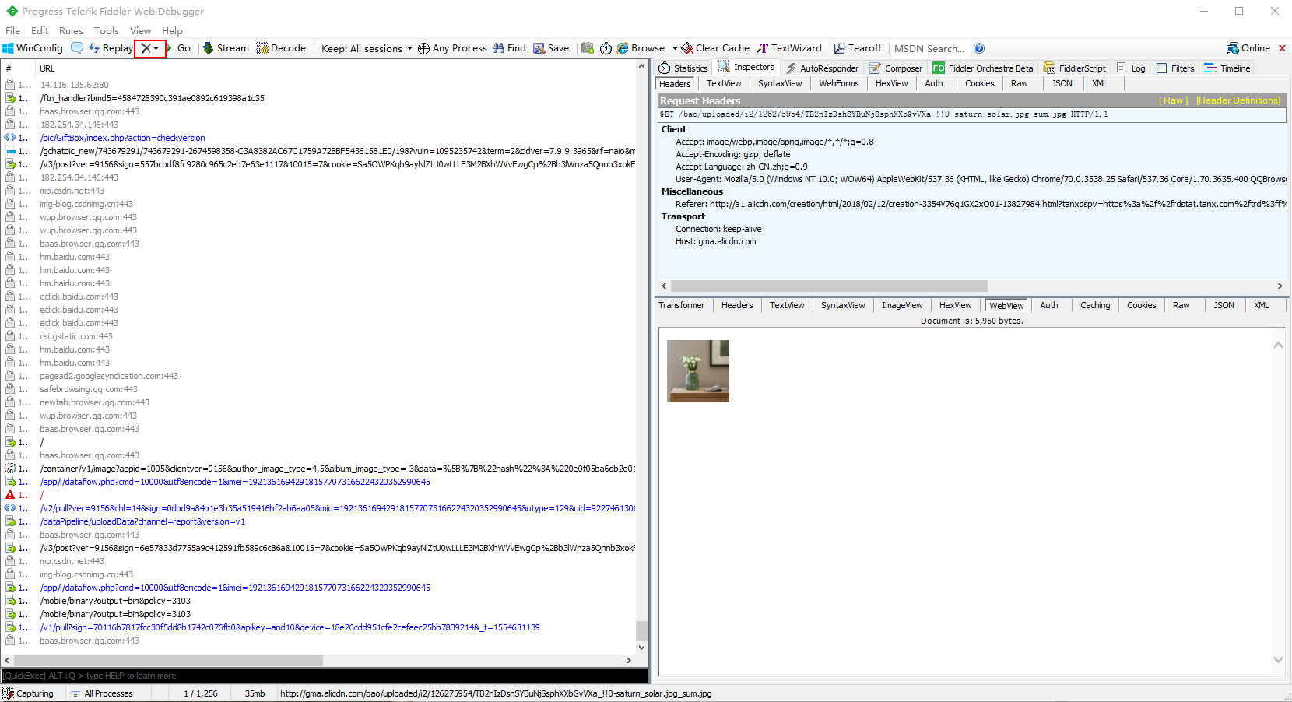This screenshot has height=702, width=1292.
Task: Close toolbar with red X
Action: tap(1282, 48)
